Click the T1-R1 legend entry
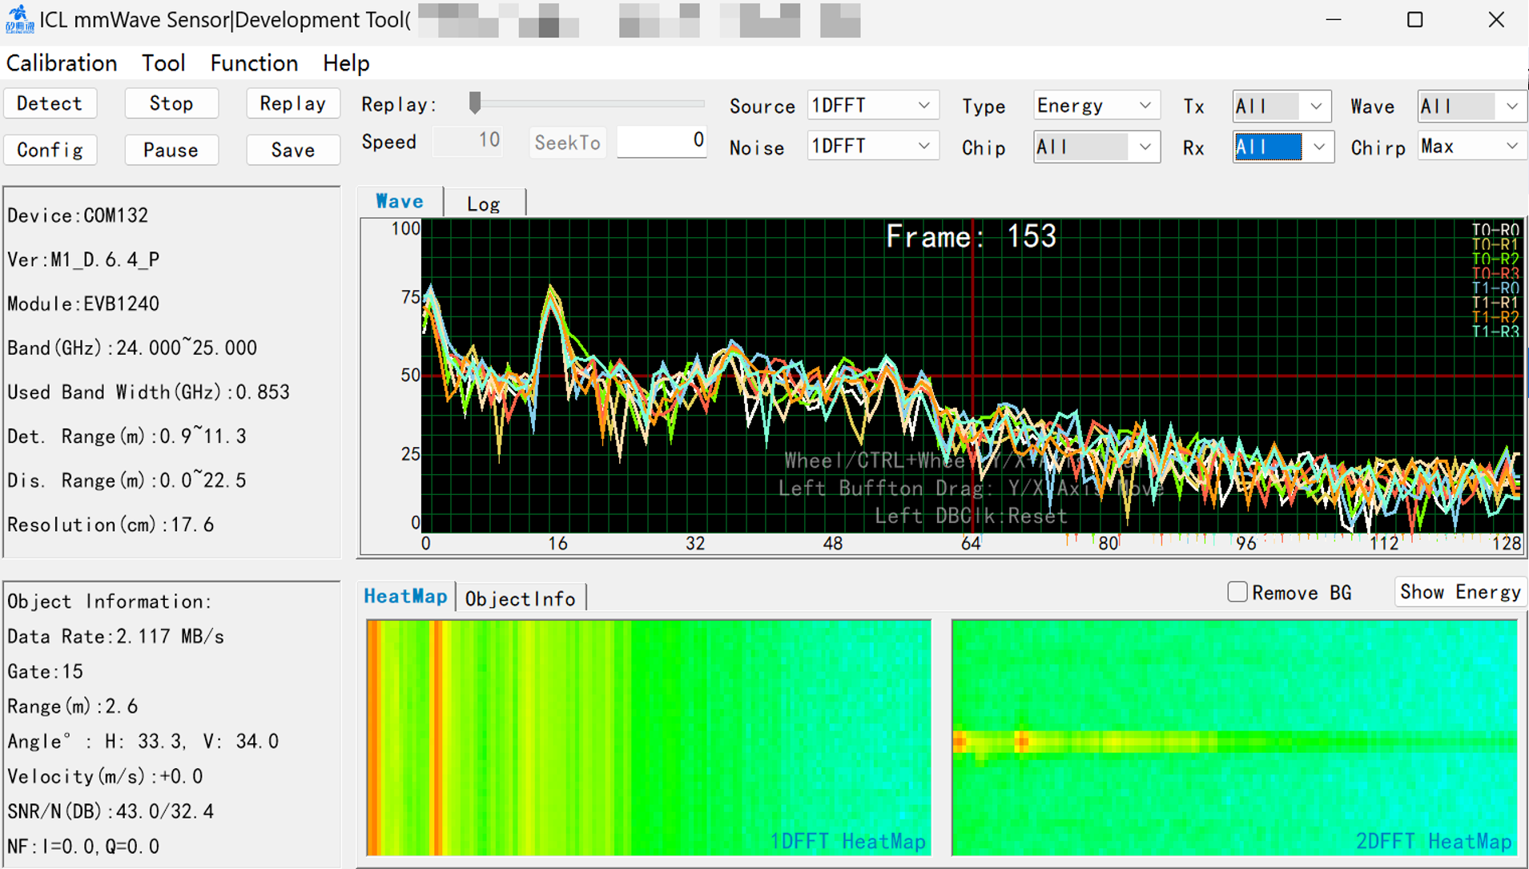 click(1495, 303)
